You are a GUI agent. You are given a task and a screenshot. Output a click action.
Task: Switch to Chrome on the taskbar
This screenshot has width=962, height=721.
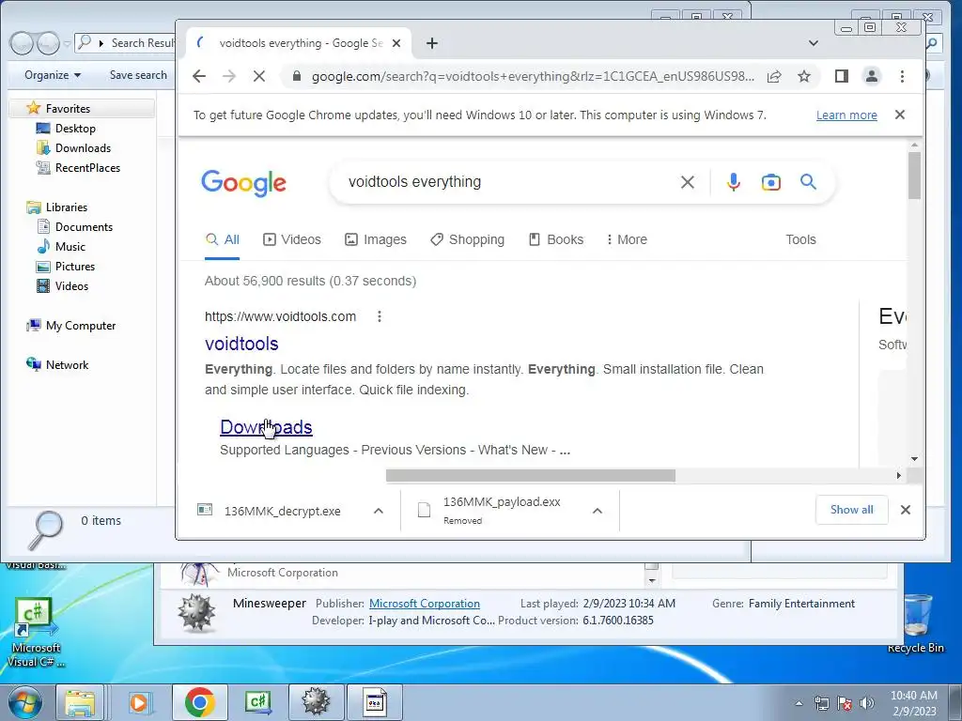199,702
